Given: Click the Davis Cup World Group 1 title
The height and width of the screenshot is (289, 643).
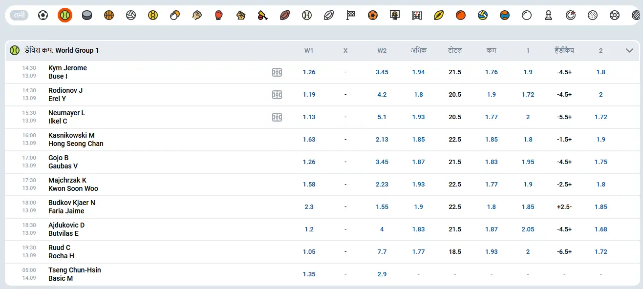Looking at the screenshot, I should point(62,50).
